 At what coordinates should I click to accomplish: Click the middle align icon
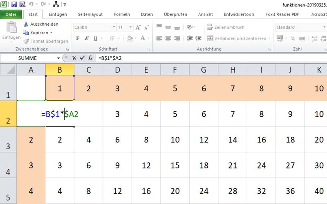(168, 27)
